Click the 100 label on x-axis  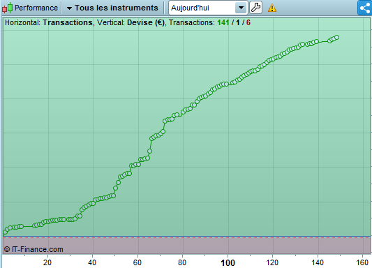228,263
